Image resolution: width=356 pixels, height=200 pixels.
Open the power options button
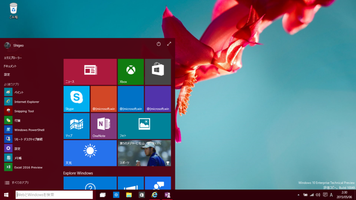(x=159, y=44)
